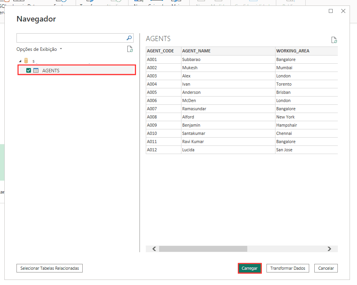The height and width of the screenshot is (285, 357).
Task: Click the refresh preview icon above the table
Action: [x=334, y=40]
